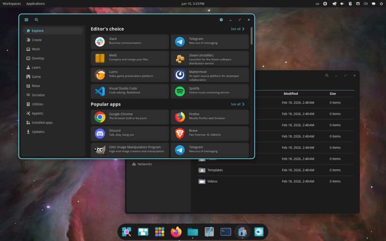Viewport: 386px width, 241px height.
Task: Open the volume control in top panel
Action: click(x=342, y=4)
